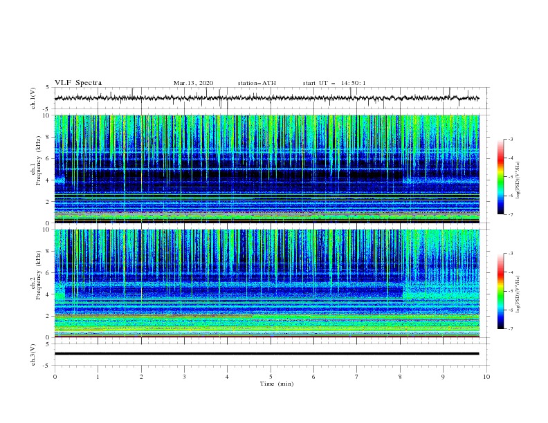Select the date text "Mar.13, 2020"
The image size is (548, 423).
coord(193,83)
